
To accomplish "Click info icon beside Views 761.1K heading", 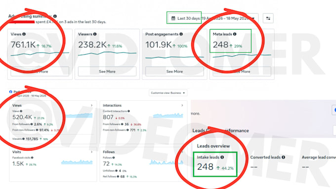I will tap(24, 34).
